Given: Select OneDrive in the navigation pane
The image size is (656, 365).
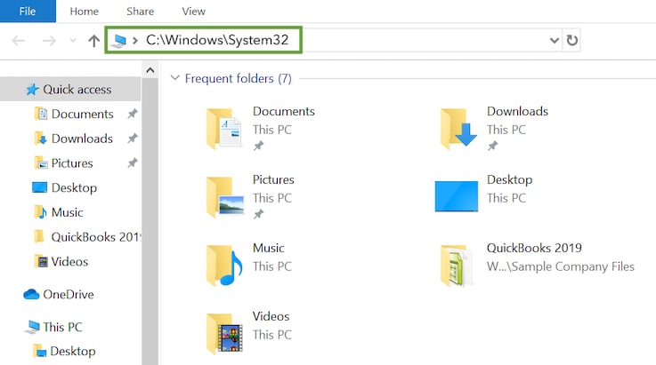Looking at the screenshot, I should (x=69, y=295).
